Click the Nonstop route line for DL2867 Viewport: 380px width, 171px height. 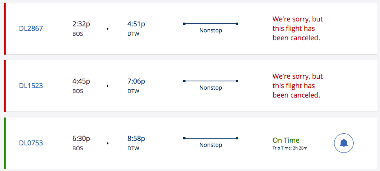click(x=211, y=24)
